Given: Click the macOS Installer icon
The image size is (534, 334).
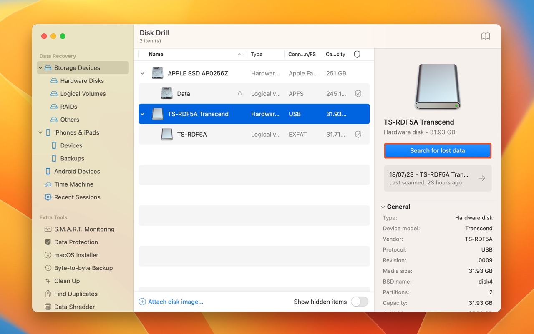Looking at the screenshot, I should pos(48,255).
